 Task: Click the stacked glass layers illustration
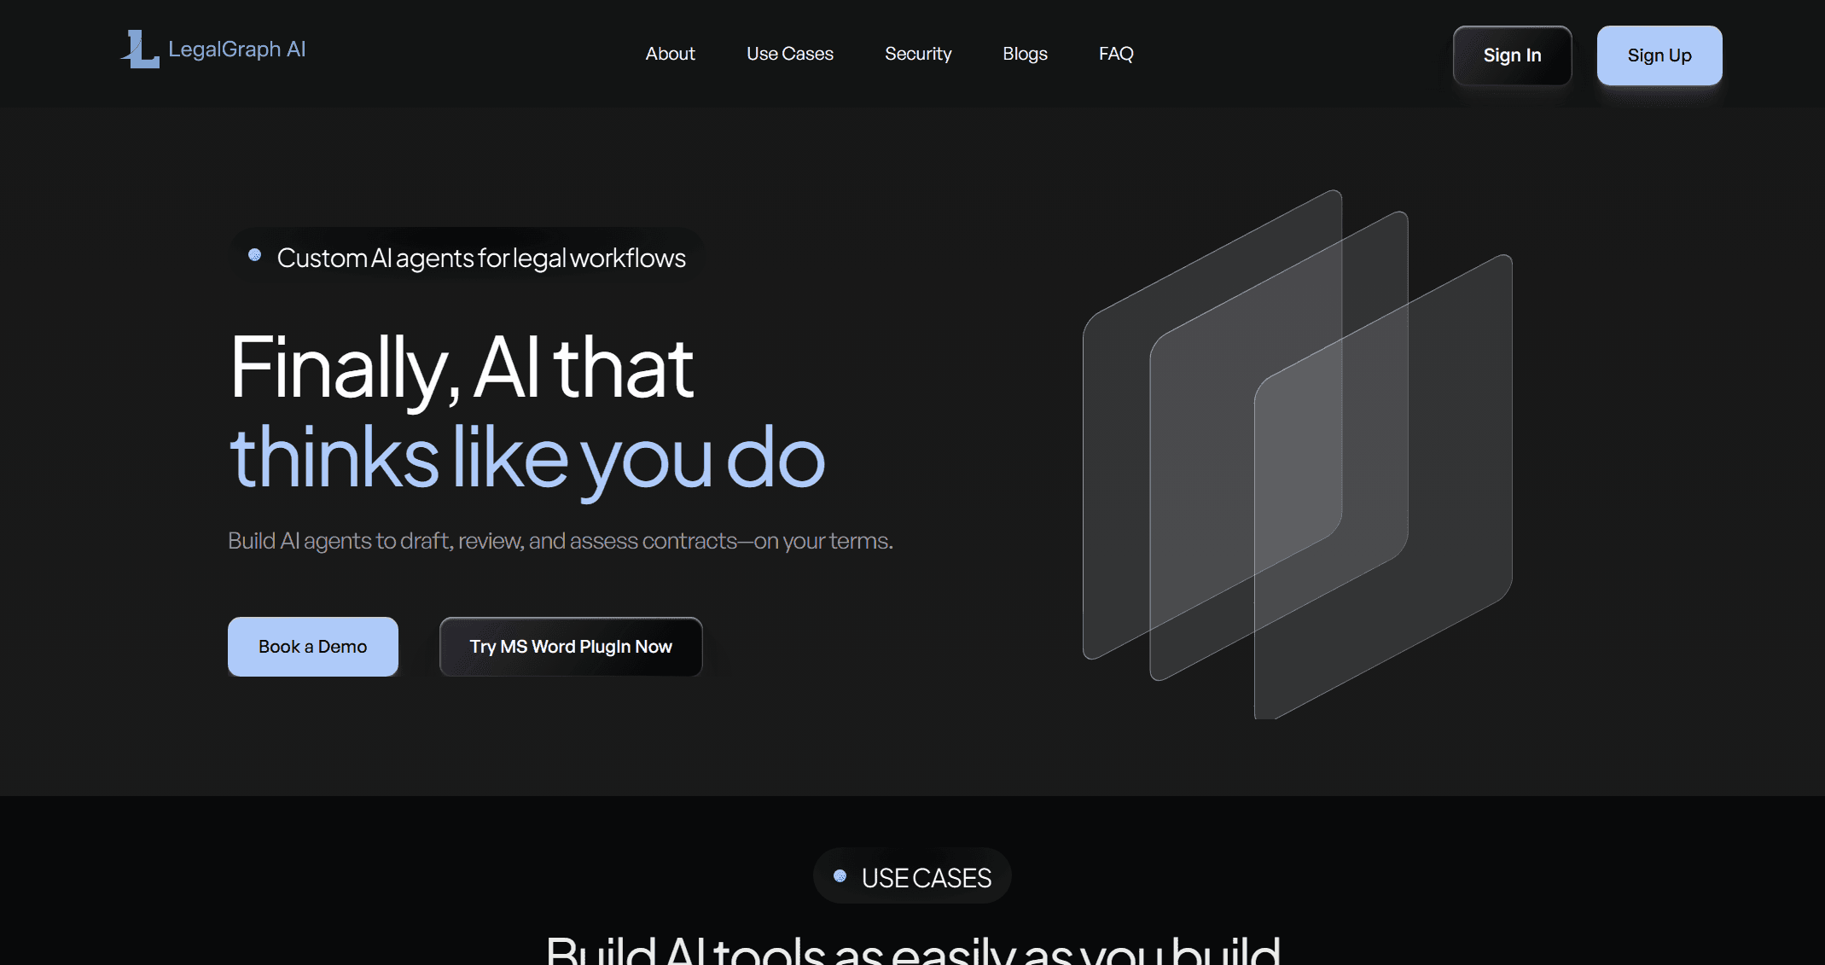click(1297, 452)
